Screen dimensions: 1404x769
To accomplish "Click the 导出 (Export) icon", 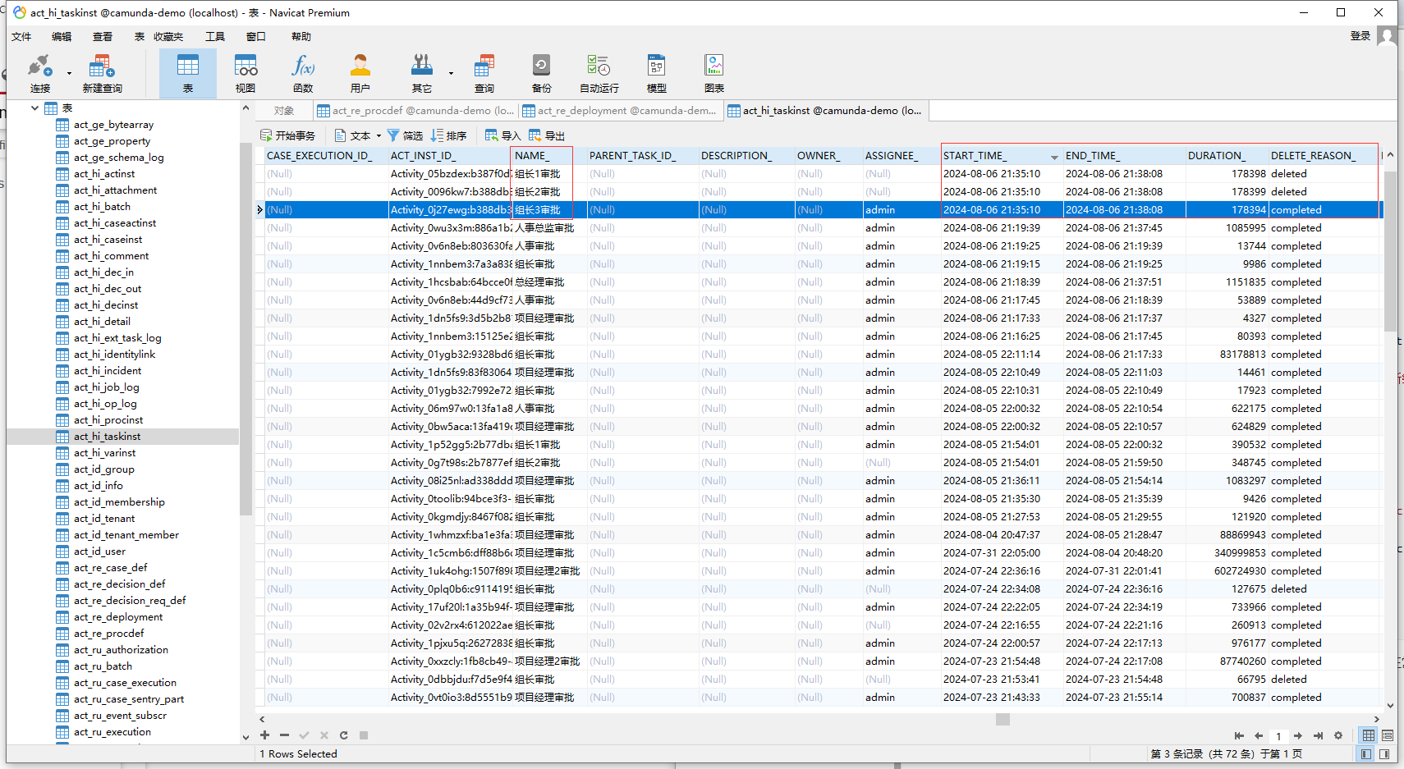I will coord(547,135).
